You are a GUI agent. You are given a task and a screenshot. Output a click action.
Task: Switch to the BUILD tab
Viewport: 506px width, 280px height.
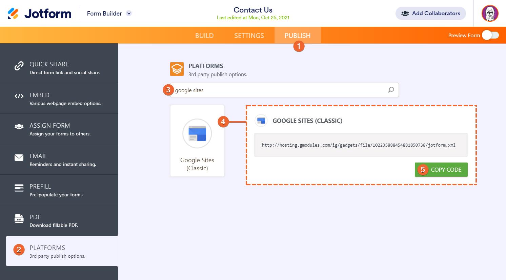click(204, 36)
